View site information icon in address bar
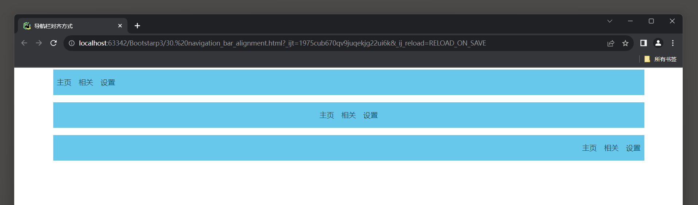Screen dimensions: 698x205 coord(72,43)
